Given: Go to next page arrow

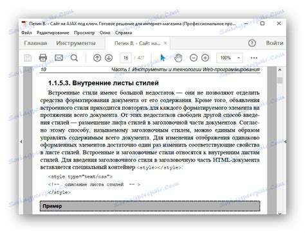Looking at the screenshot, I should point(109,58).
